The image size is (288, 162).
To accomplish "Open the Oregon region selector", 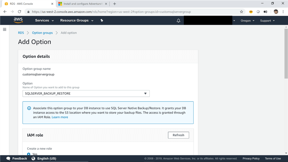I will [247, 20].
